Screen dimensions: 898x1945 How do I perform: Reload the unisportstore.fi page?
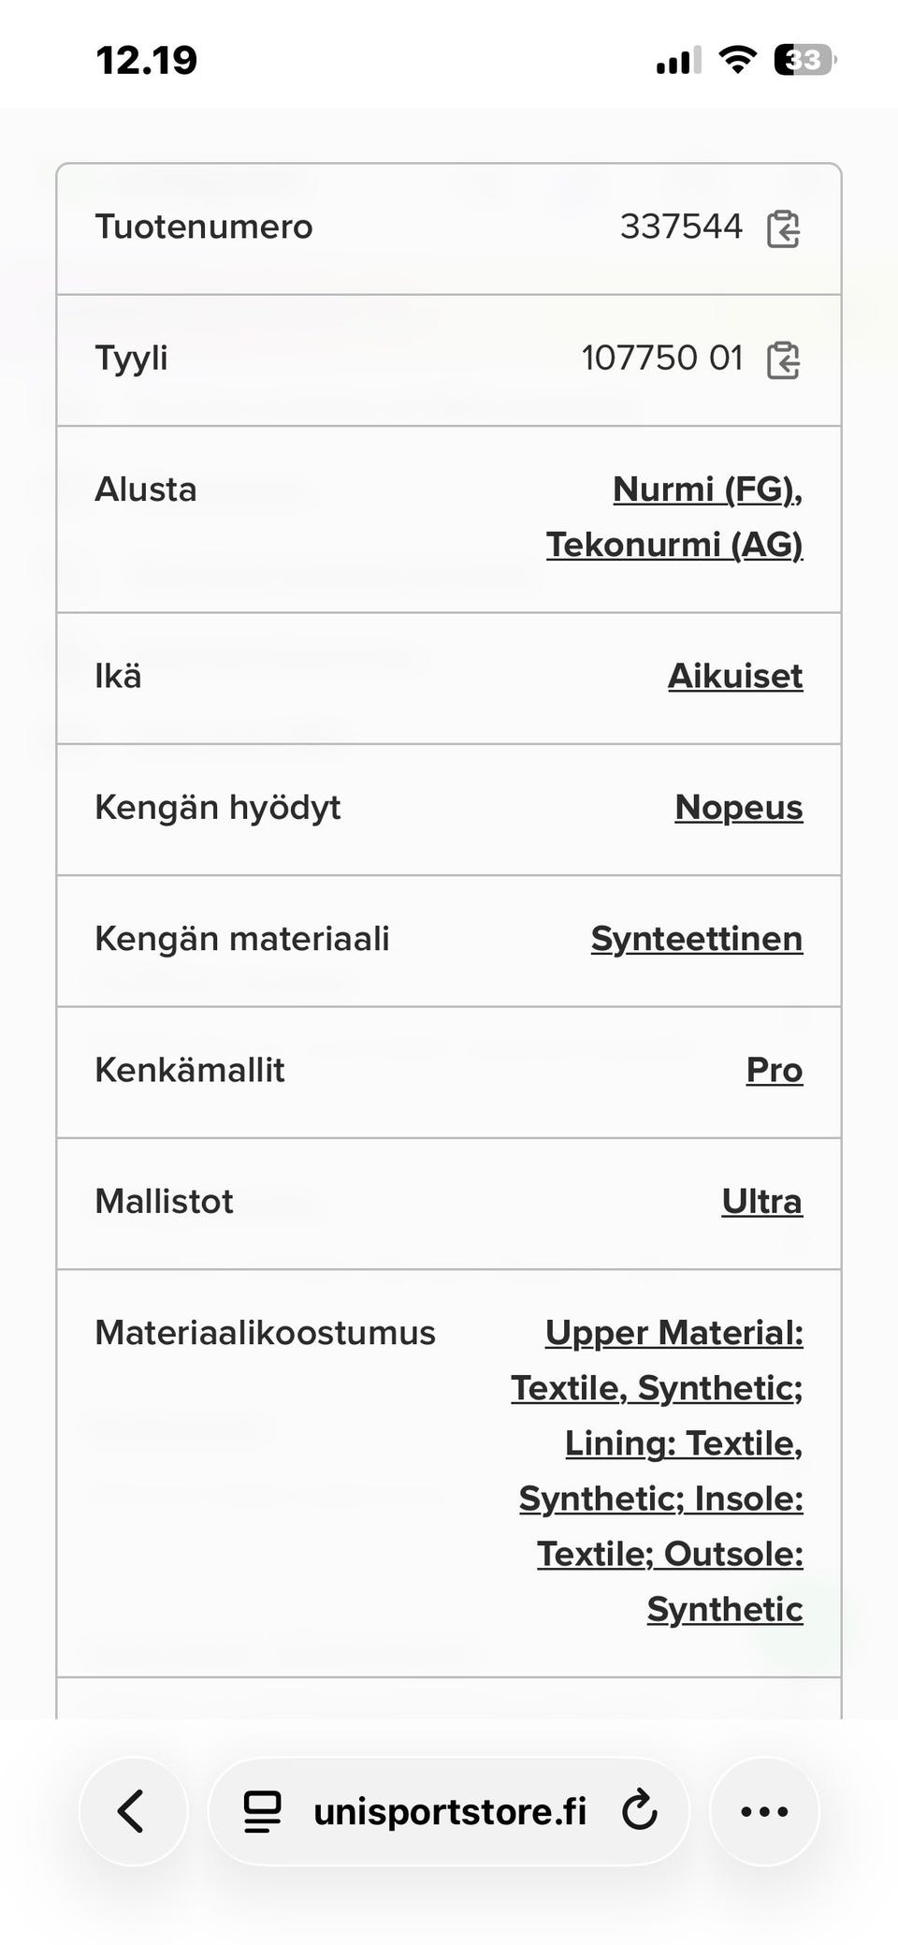point(640,1810)
